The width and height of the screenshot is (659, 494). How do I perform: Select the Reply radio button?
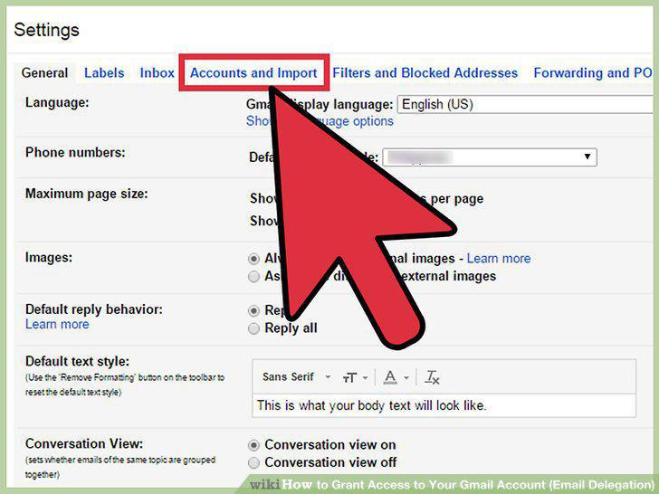click(253, 311)
